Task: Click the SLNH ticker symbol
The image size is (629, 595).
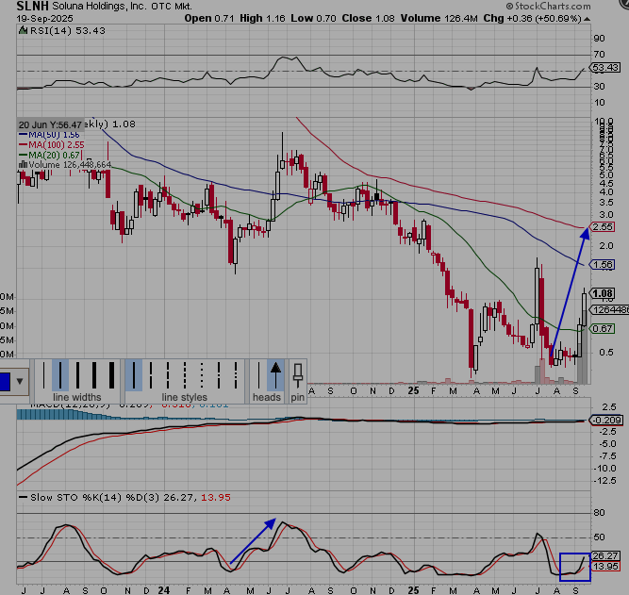Action: pos(32,6)
